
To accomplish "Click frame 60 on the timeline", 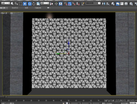I will click(84, 100).
